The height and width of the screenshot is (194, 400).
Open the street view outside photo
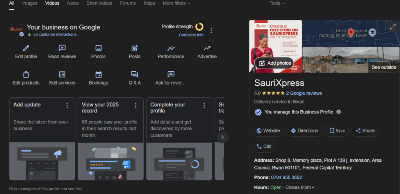click(351, 60)
